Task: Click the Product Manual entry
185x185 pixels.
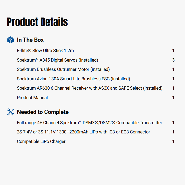Action: pyautogui.click(x=32, y=98)
